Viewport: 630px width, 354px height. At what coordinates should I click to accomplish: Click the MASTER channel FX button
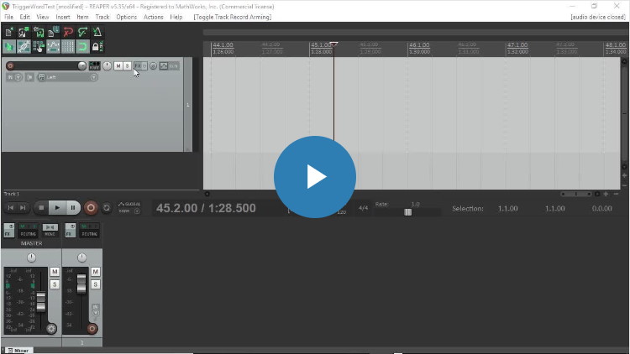pos(9,231)
